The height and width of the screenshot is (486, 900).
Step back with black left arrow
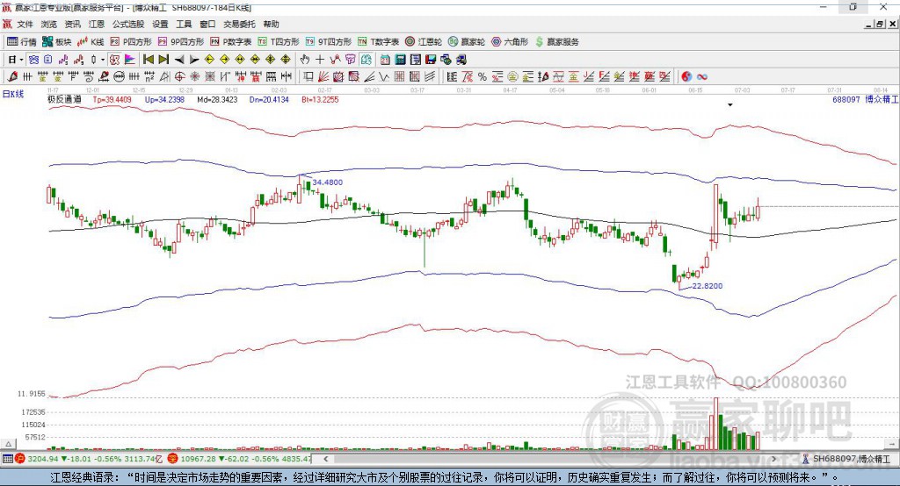click(x=179, y=60)
